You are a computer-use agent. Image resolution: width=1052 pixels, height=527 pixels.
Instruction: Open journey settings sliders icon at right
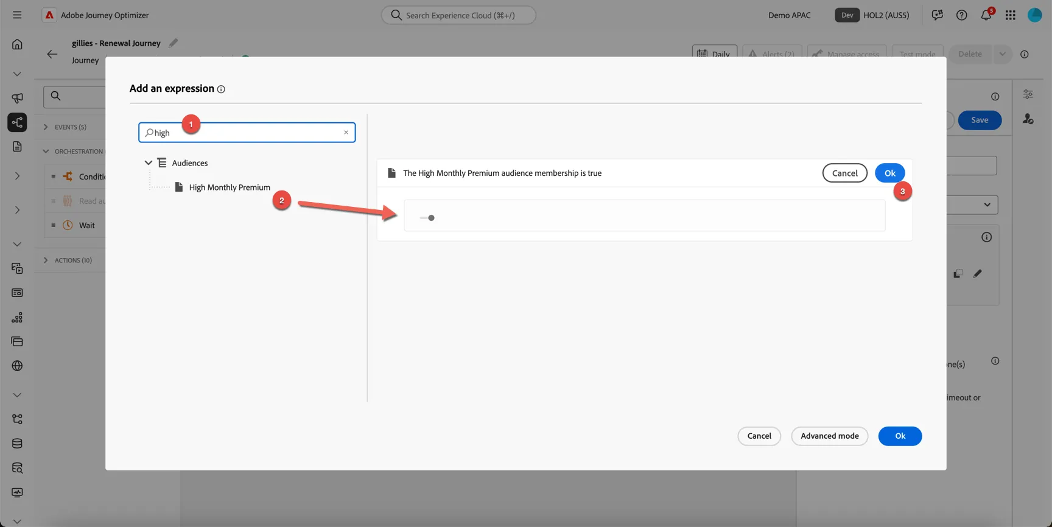[x=1028, y=94]
